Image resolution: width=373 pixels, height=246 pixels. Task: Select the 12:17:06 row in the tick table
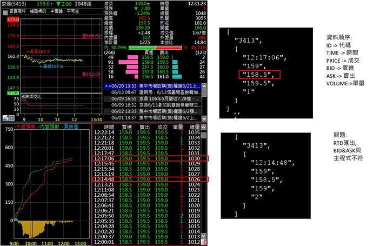146,158
